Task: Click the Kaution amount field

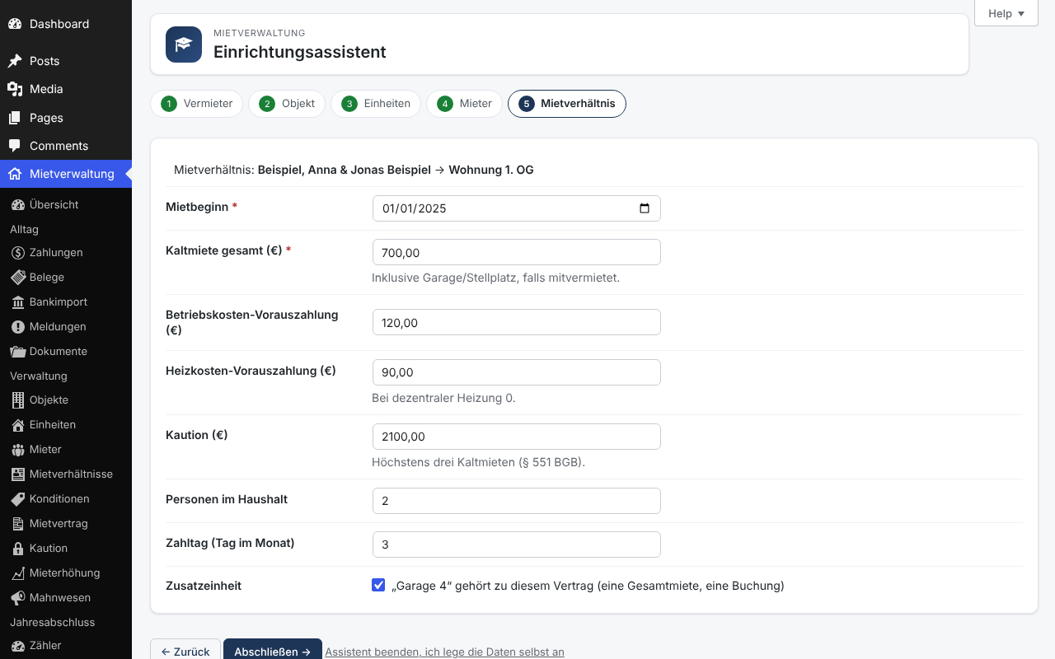Action: (x=517, y=437)
